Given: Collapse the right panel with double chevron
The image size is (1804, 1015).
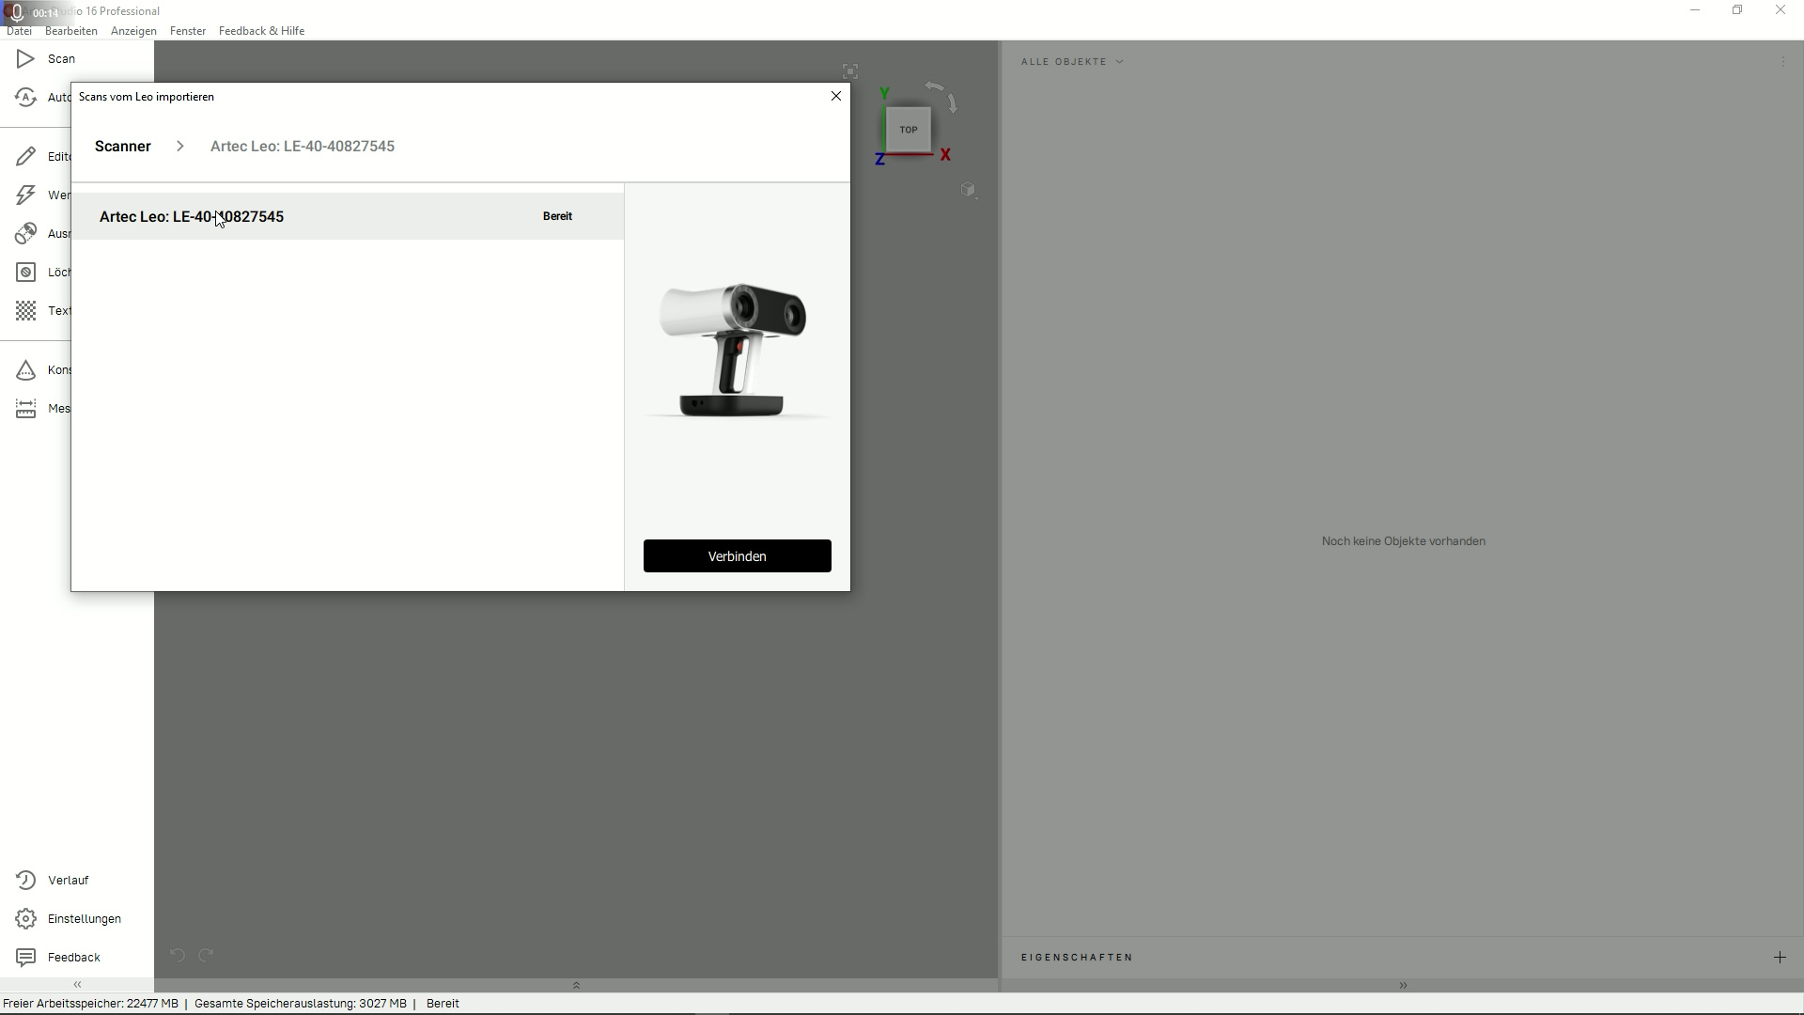Looking at the screenshot, I should pos(1403,986).
